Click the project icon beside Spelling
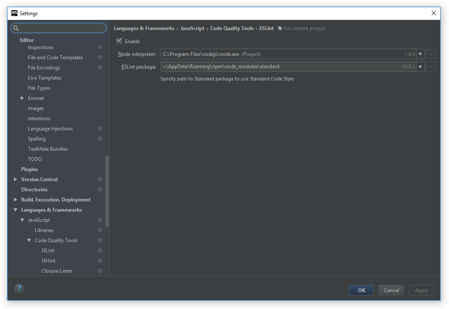Viewport: 449px width, 309px height. (100, 138)
